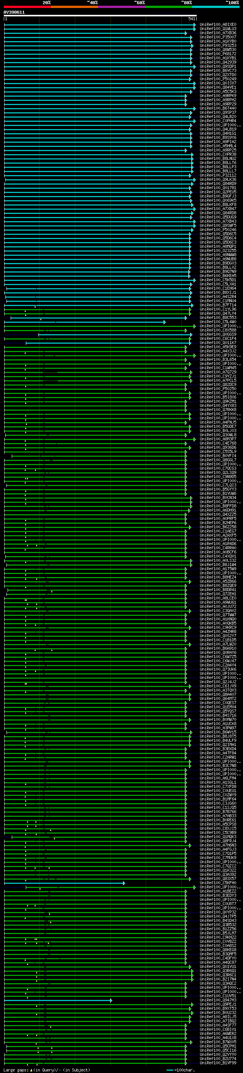The image size is (243, 1073).
Task: Click the red 20% identity legend segment
Action: point(27,7)
